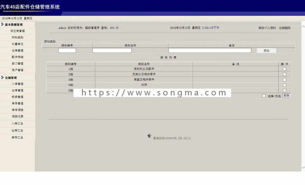Select 库存汇总 in the sidebar
The image size is (305, 185).
(x=17, y=137)
